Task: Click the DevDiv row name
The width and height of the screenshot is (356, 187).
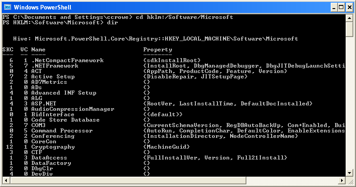Action: coord(42,174)
